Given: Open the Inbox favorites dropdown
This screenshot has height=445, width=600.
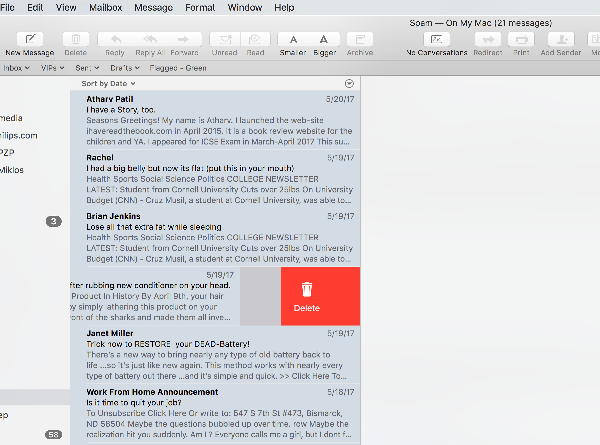Looking at the screenshot, I should pos(16,68).
